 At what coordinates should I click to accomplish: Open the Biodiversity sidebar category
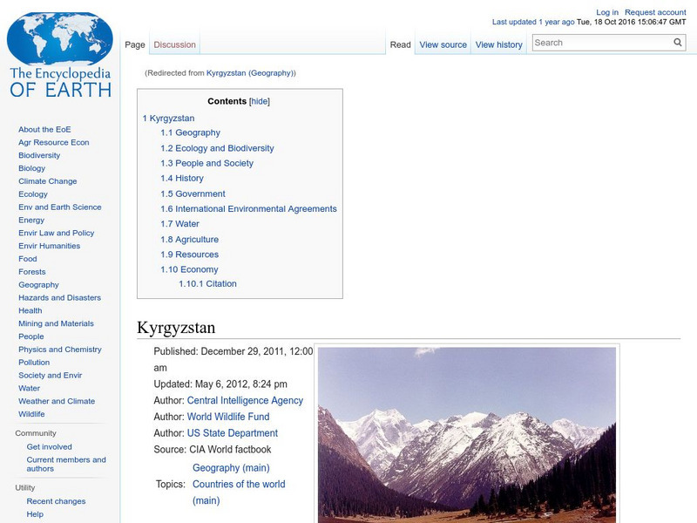tap(38, 154)
